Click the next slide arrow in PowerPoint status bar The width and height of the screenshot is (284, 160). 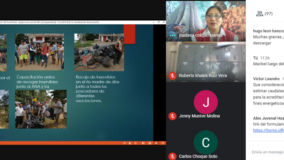tap(136, 143)
